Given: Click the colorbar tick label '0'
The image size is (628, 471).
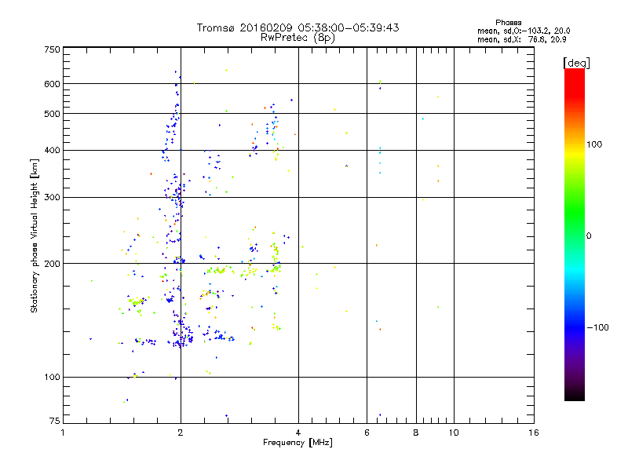Looking at the screenshot, I should point(589,236).
